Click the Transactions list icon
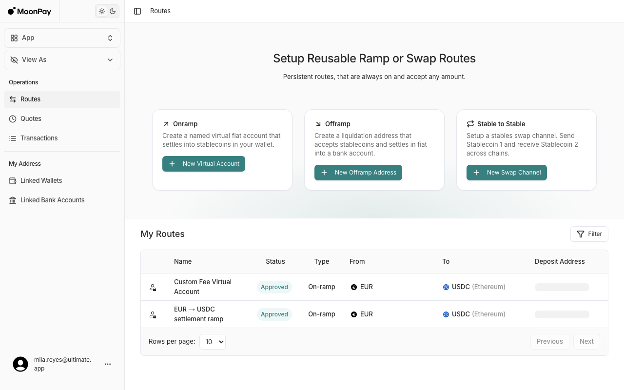Screen dimensions: 624x390 [x=13, y=138]
